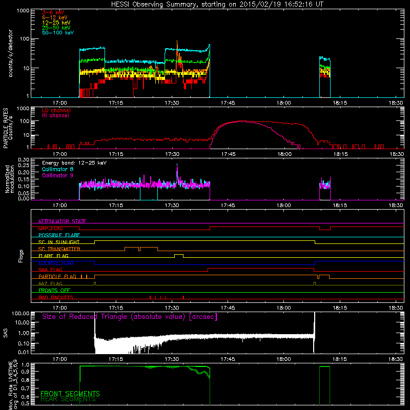This screenshot has height=410, width=410.
Task: Click the raised FLARE_FLAG step near 17:32
Action: [179, 255]
